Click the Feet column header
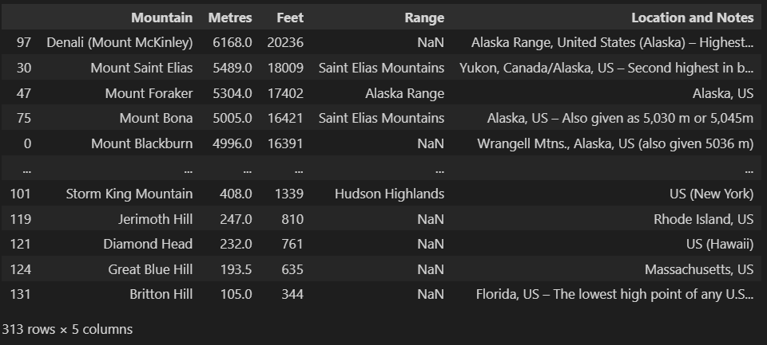Viewport: 767px width, 345px height. coord(290,18)
